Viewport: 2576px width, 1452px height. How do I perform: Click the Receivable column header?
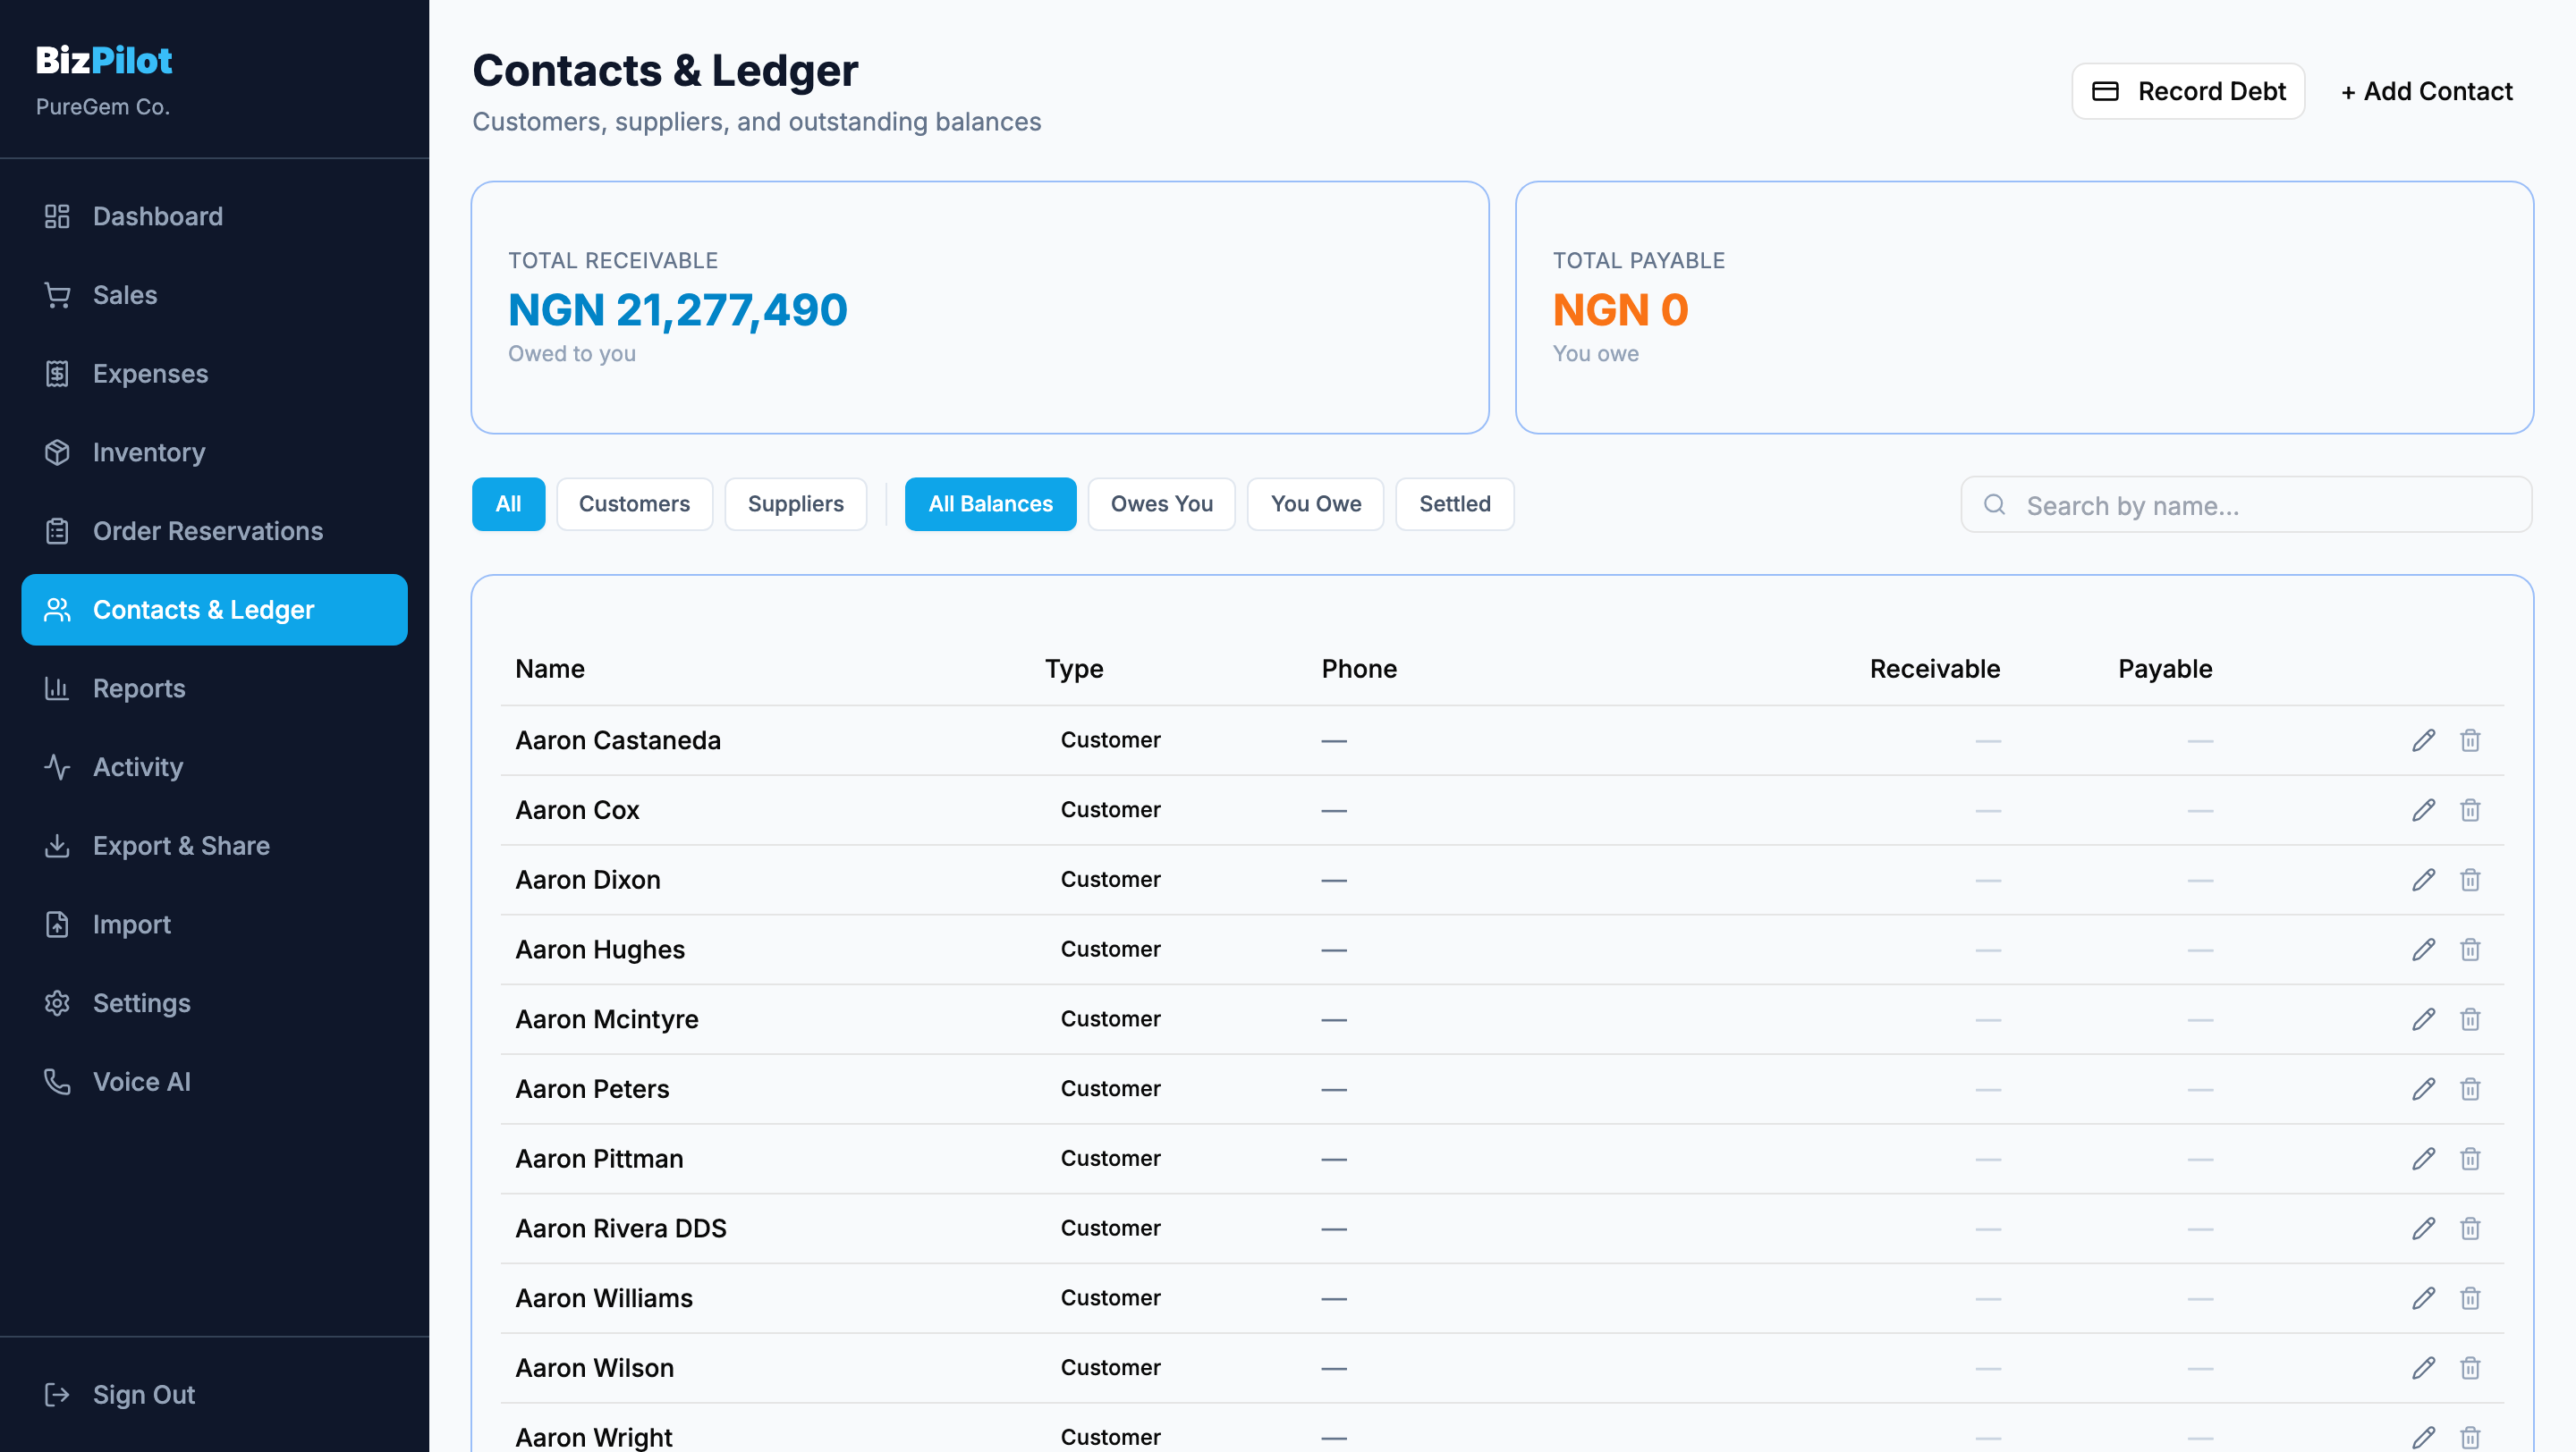click(x=1935, y=670)
